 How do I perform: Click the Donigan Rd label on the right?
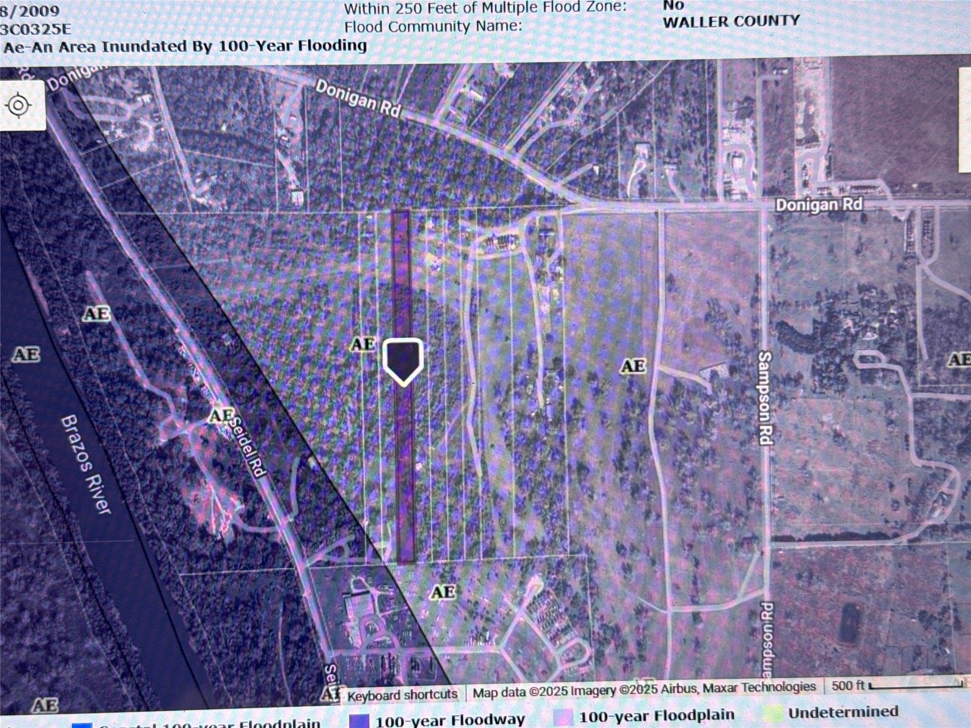pyautogui.click(x=819, y=205)
